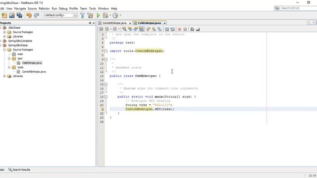This screenshot has width=317, height=178.
Task: Collapse the Javadoc fold on line 9
Action: (x=106, y=59)
